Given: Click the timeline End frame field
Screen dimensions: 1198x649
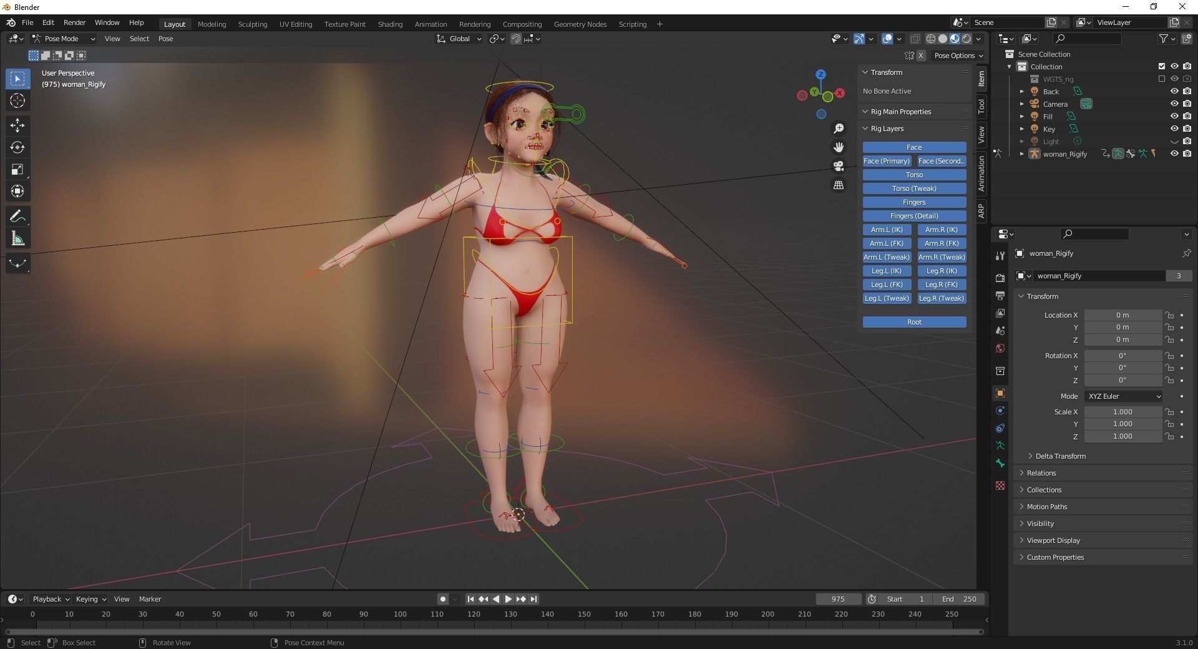Looking at the screenshot, I should click(959, 599).
